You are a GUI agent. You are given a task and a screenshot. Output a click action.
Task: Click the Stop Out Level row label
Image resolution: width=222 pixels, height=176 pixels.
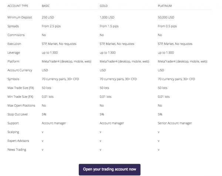(x=17, y=114)
